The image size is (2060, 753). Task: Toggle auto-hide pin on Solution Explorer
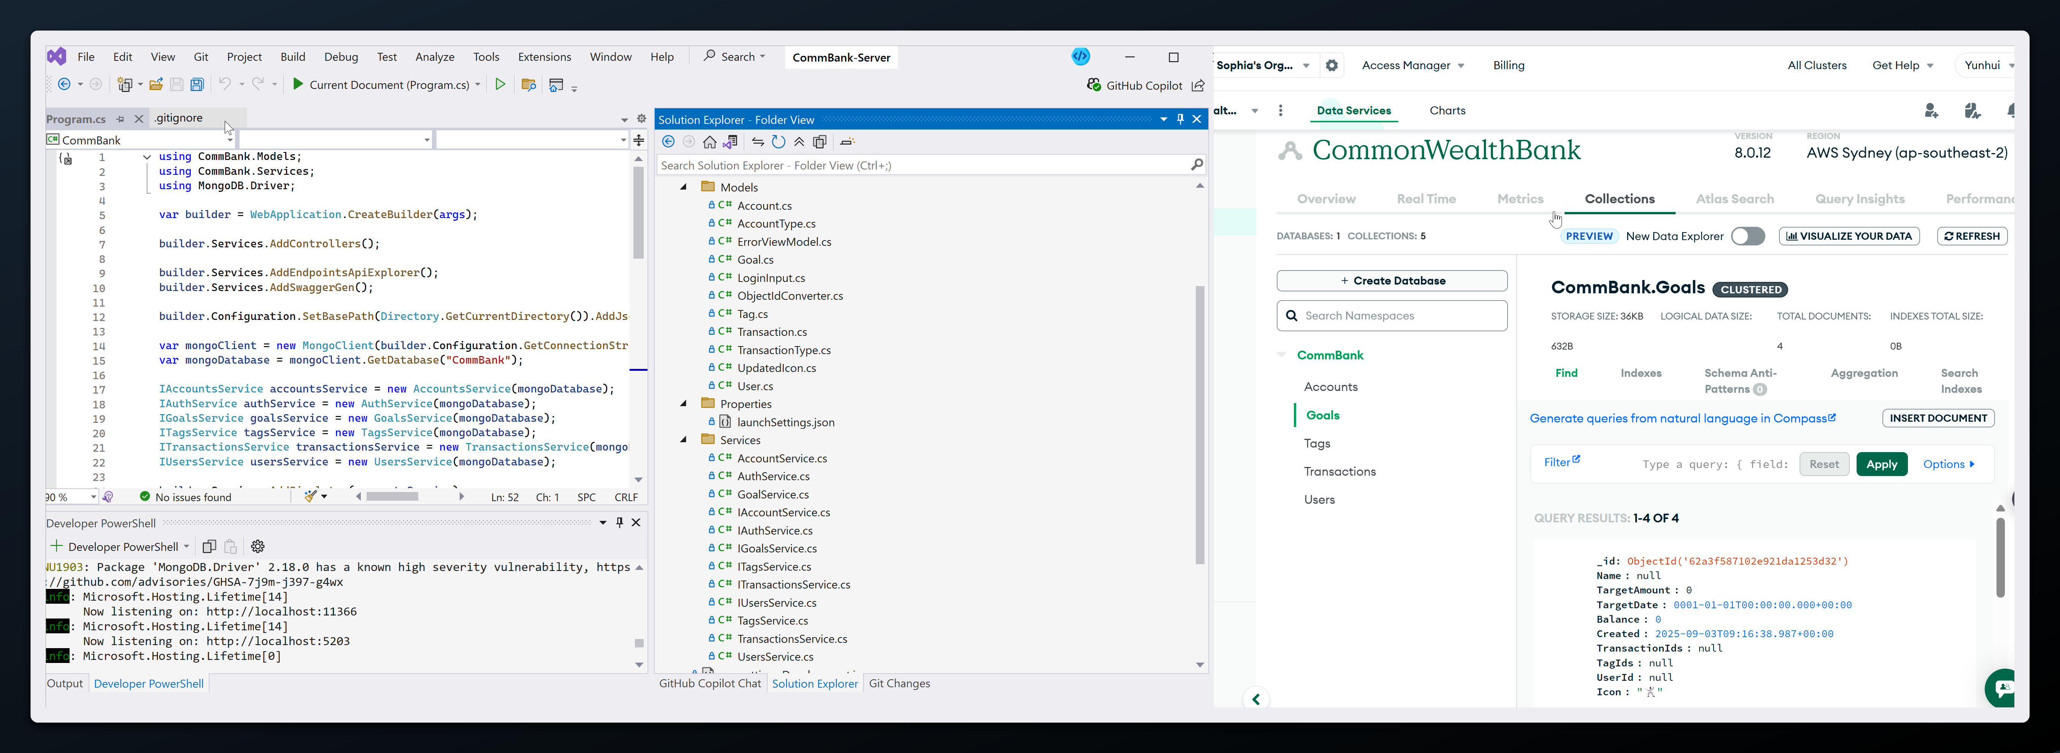pos(1179,120)
